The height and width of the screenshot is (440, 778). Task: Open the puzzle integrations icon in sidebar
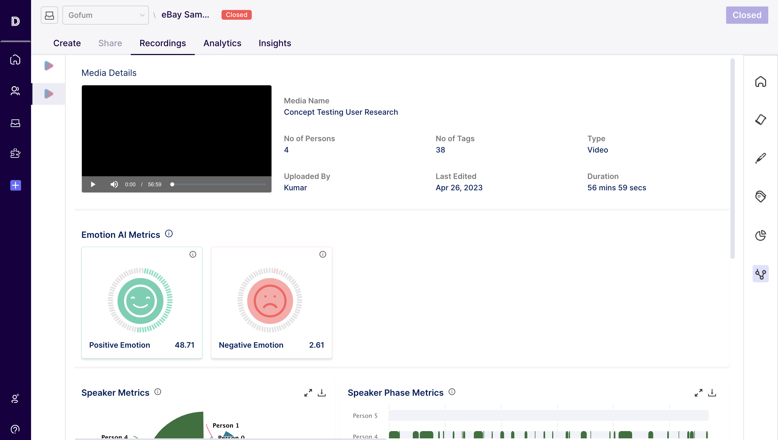(15, 153)
